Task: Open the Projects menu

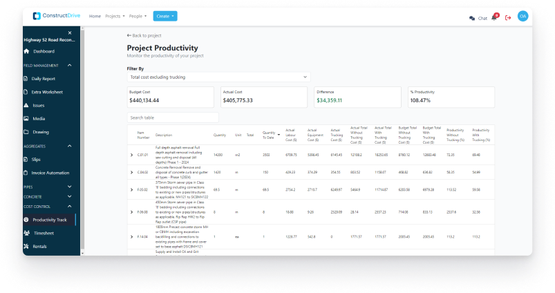Action: pyautogui.click(x=115, y=16)
